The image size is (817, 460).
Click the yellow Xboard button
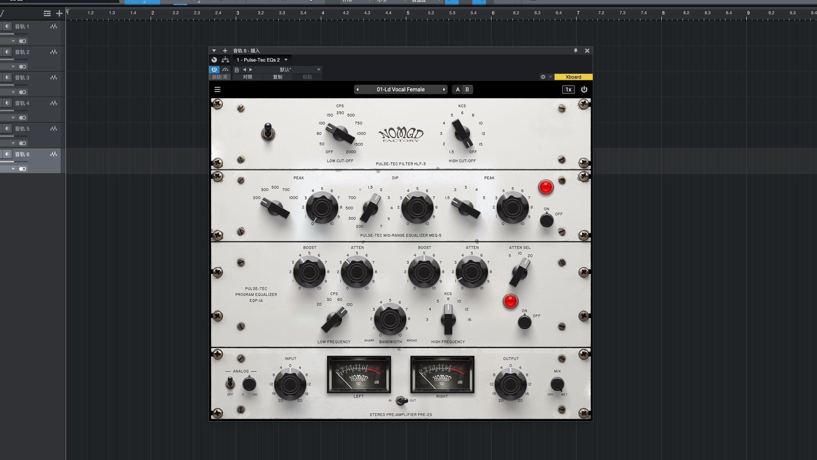point(573,77)
